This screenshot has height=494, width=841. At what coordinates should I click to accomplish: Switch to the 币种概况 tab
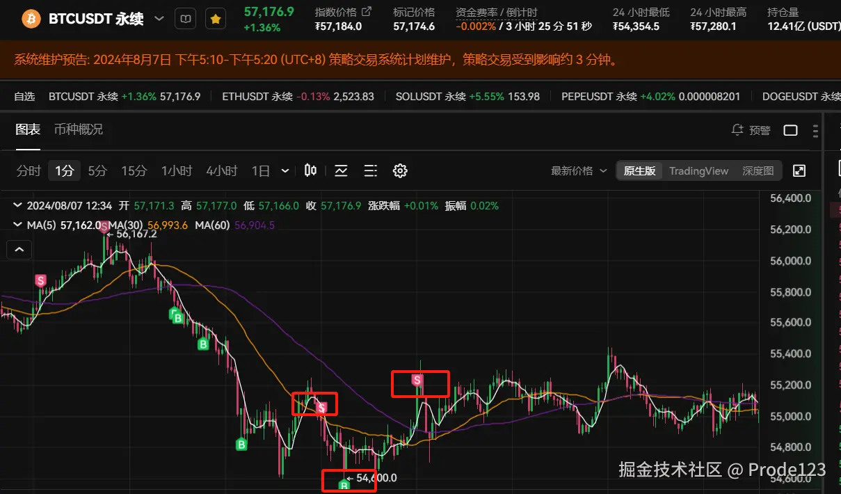pos(79,129)
